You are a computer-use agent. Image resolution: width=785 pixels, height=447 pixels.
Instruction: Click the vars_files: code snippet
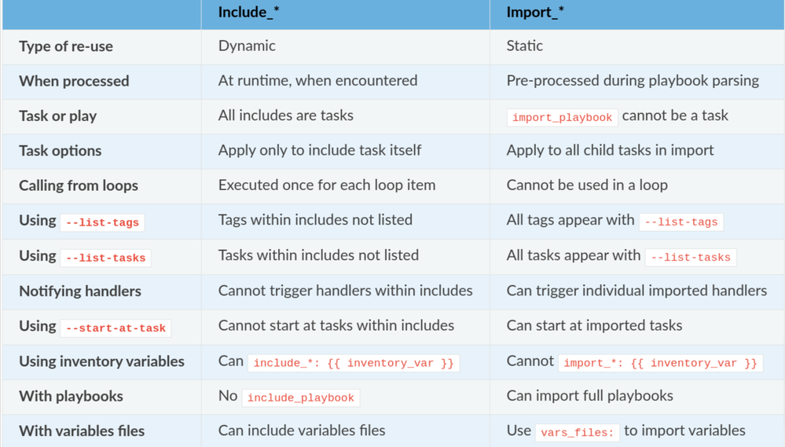(577, 432)
